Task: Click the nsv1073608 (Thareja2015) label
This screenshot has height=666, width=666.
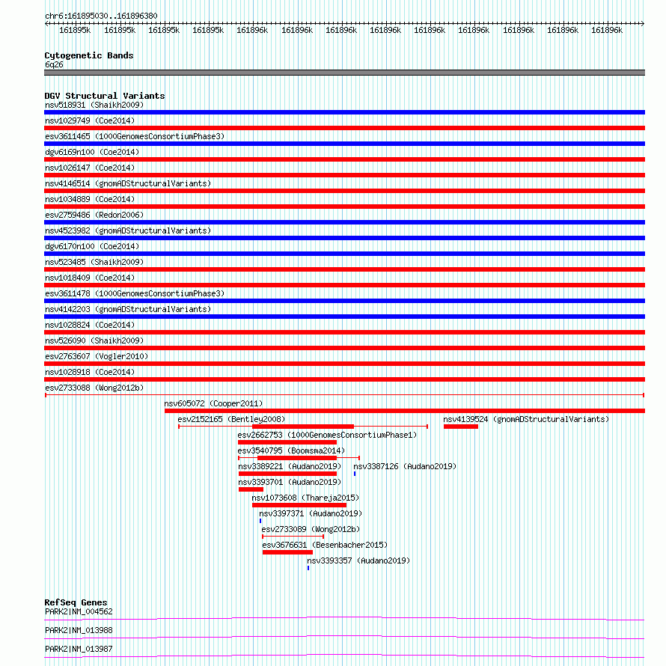Action: click(x=305, y=498)
